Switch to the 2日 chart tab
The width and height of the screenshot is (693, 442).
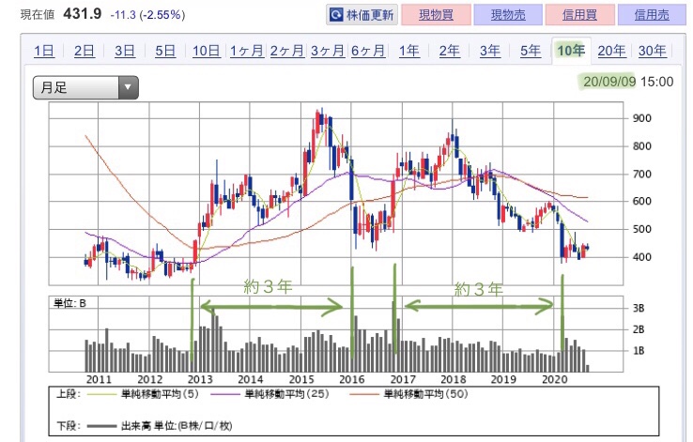(x=84, y=51)
